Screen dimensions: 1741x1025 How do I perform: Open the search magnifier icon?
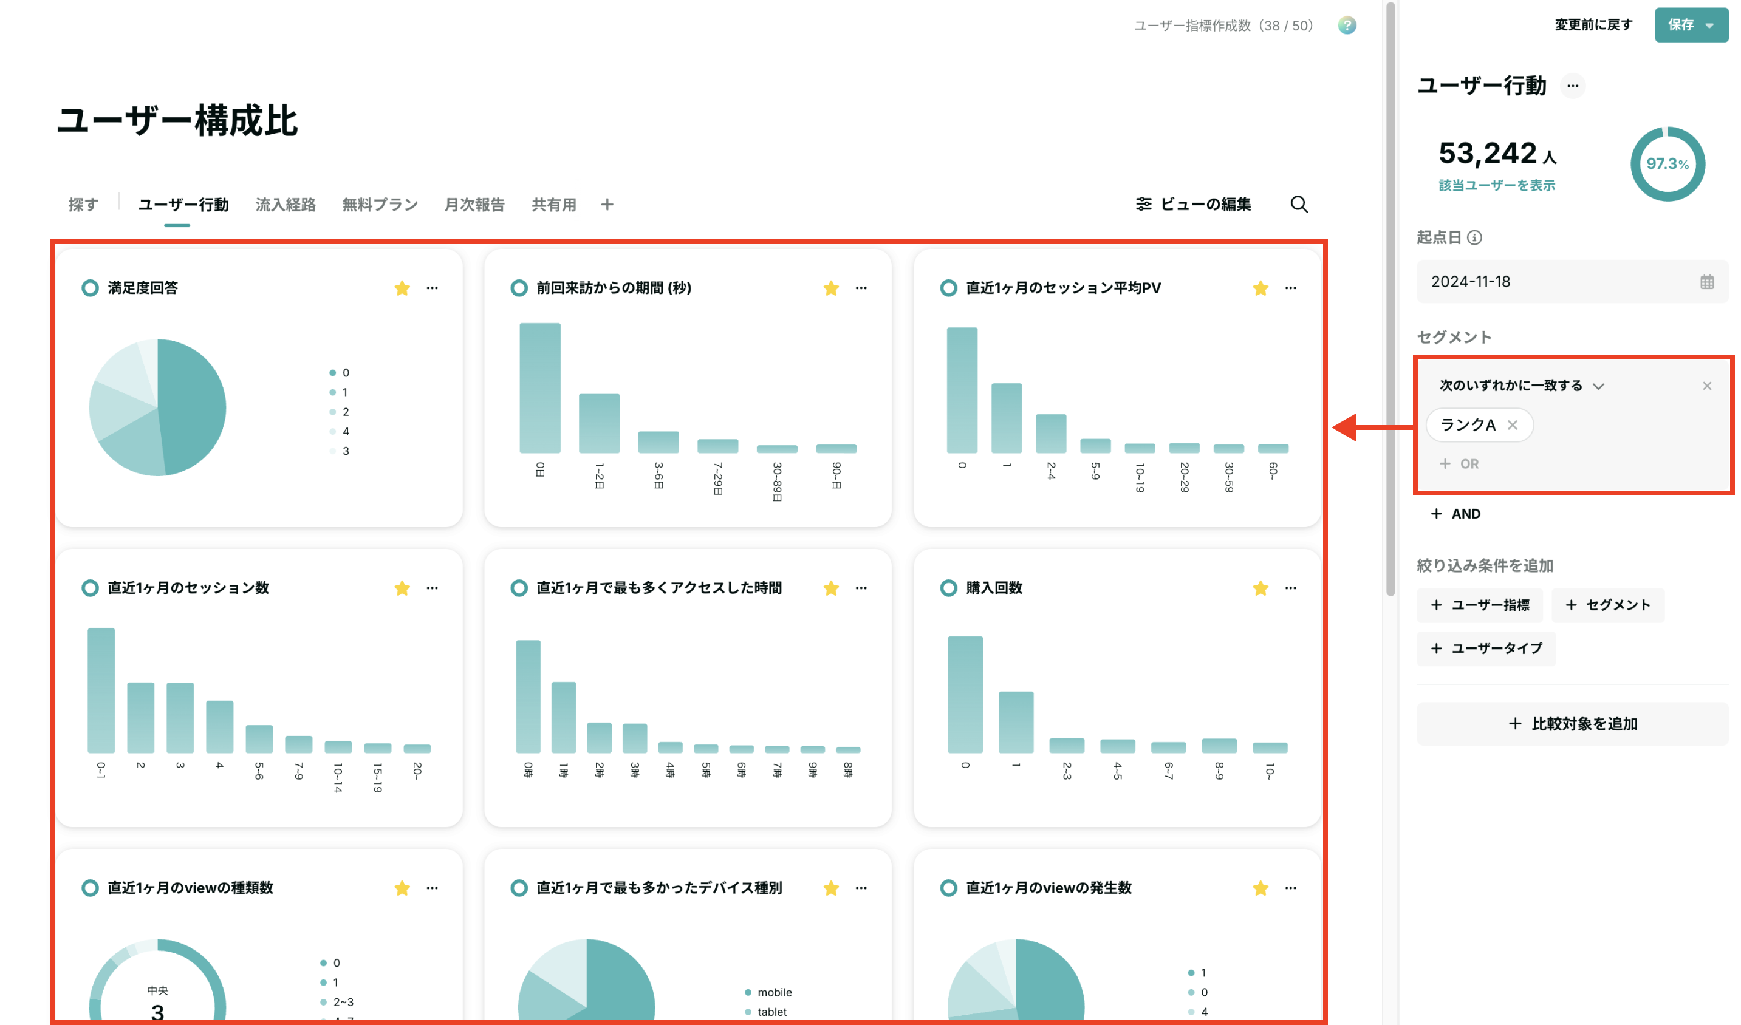point(1299,205)
